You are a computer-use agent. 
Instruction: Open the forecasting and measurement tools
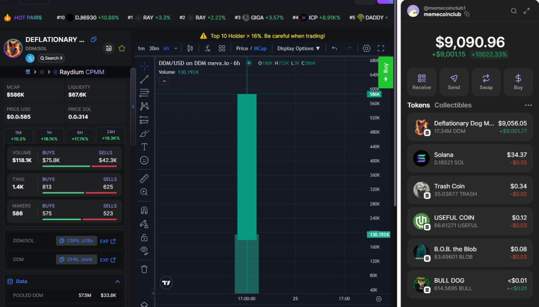pos(144,120)
